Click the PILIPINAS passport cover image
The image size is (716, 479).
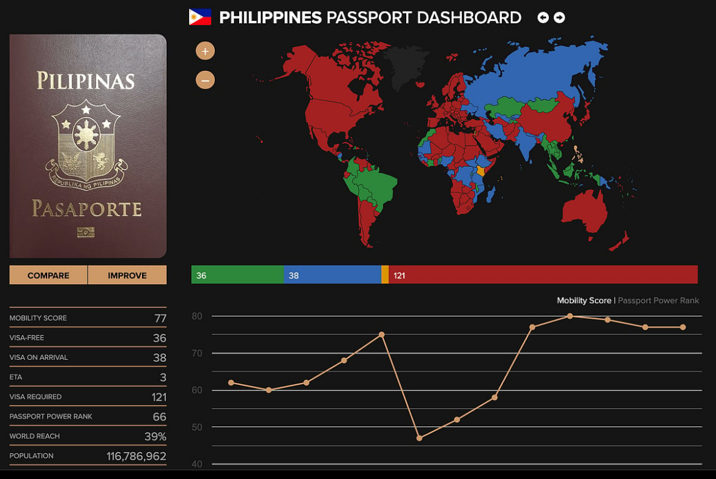(x=88, y=145)
